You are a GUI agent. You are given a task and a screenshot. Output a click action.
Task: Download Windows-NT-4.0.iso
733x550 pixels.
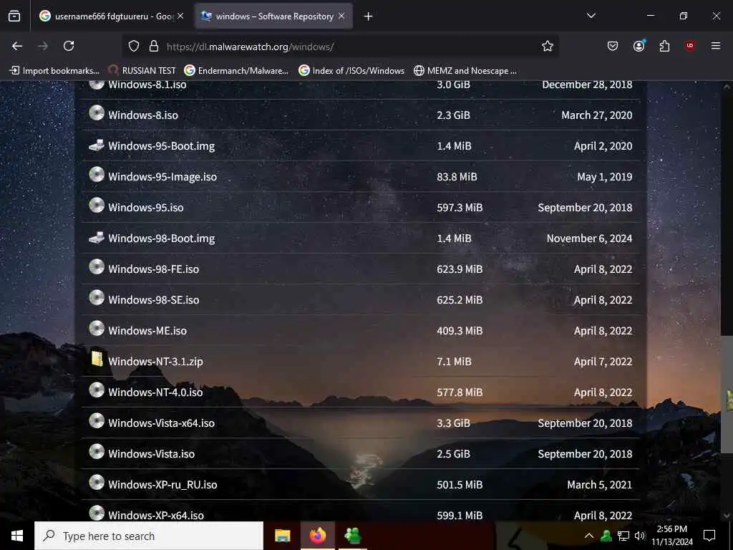155,392
